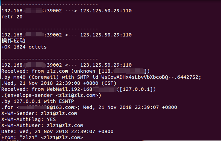Click the second '<---' incoming direction line

[x=66, y=65]
